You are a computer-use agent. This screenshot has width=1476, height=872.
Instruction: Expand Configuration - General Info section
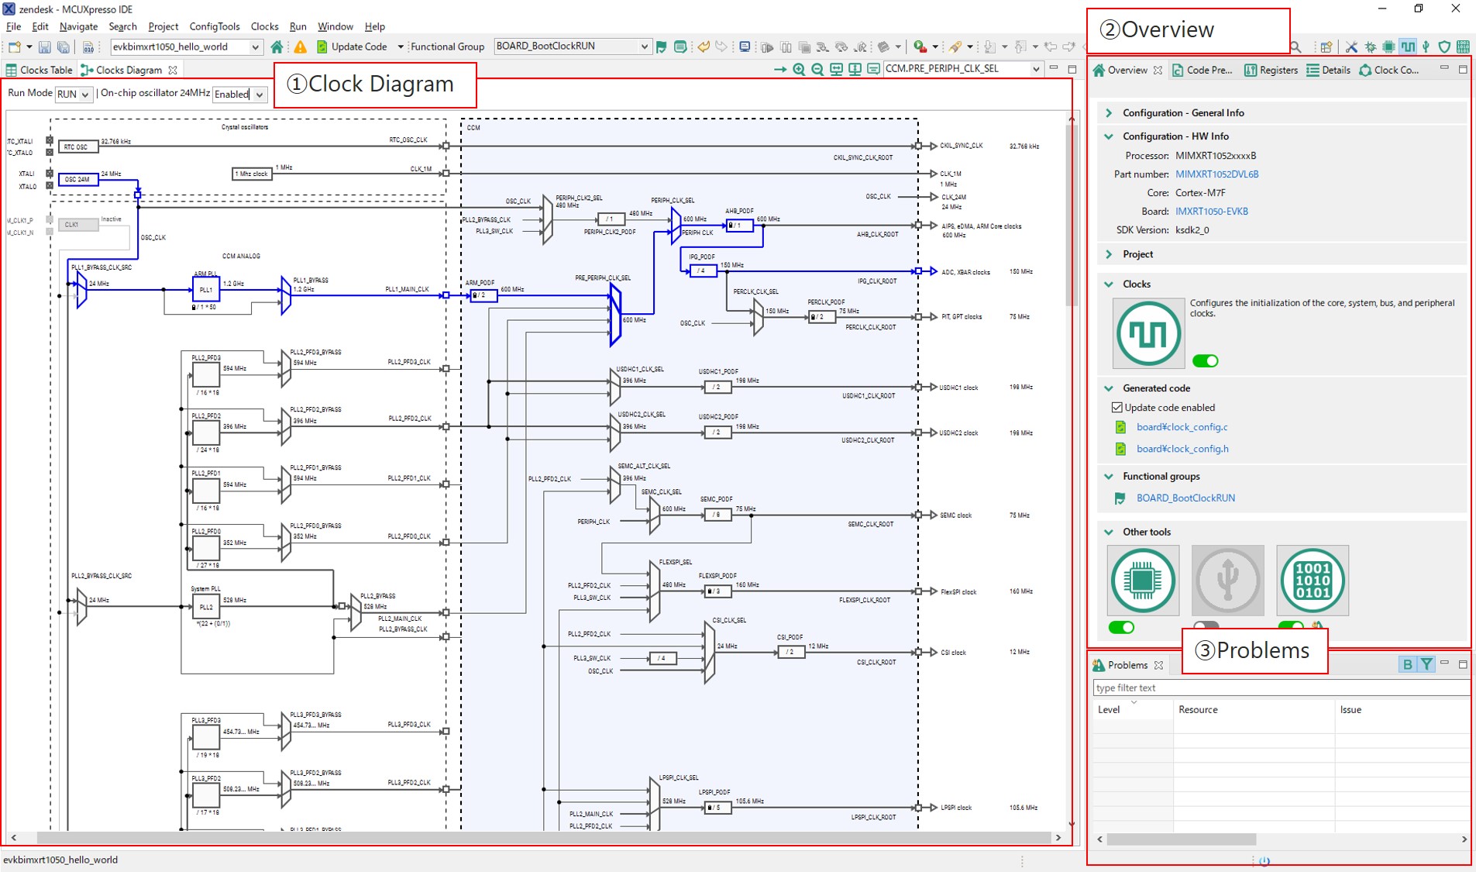click(1109, 113)
